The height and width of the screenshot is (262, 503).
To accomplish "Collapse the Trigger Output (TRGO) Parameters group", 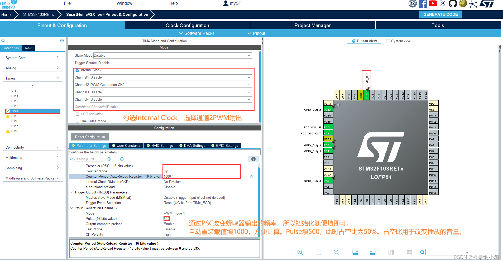I will pyautogui.click(x=71, y=192).
